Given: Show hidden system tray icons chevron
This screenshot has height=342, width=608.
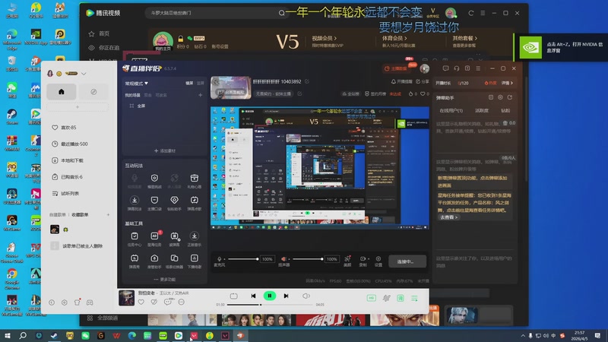Looking at the screenshot, I should click(523, 335).
